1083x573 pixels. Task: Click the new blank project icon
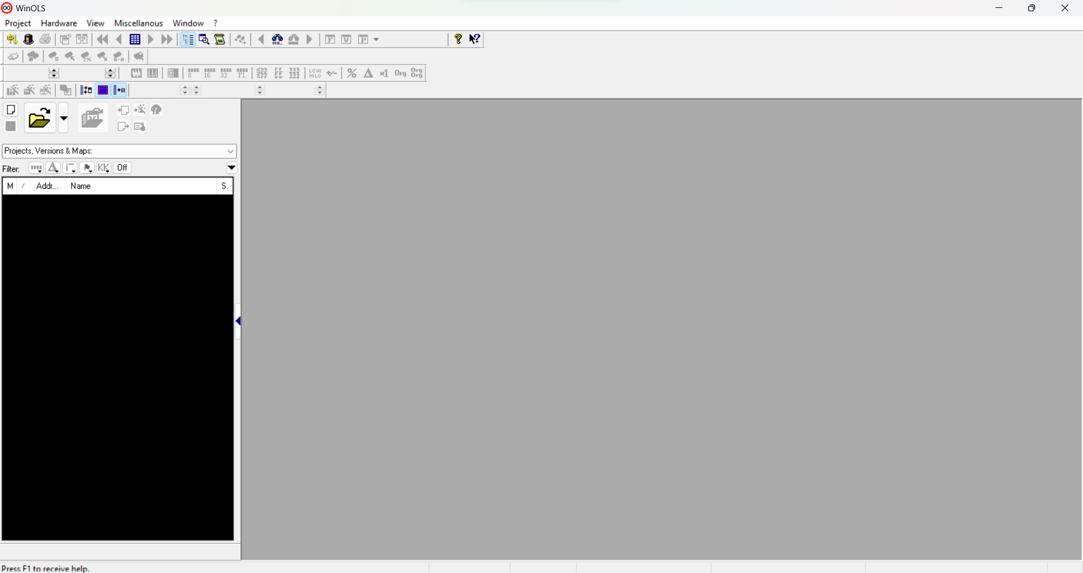(x=11, y=110)
